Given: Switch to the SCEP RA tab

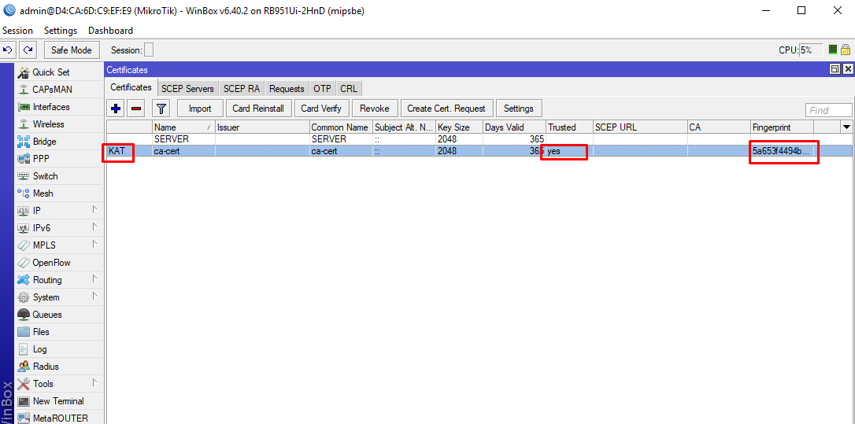Looking at the screenshot, I should (242, 89).
